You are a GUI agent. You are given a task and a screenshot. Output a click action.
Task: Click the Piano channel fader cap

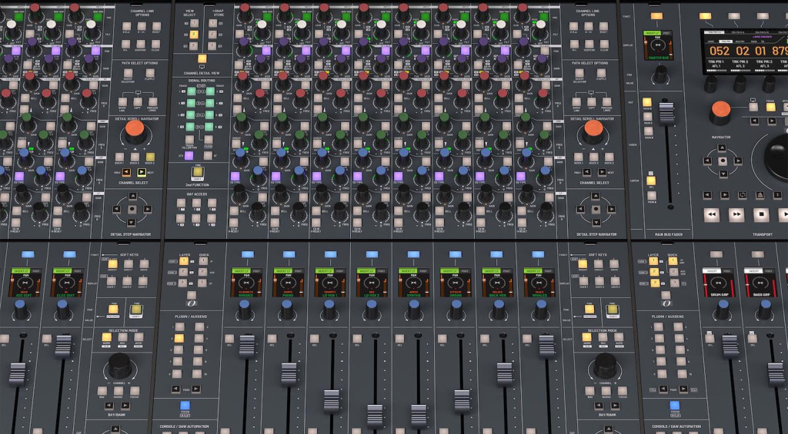[x=289, y=373]
